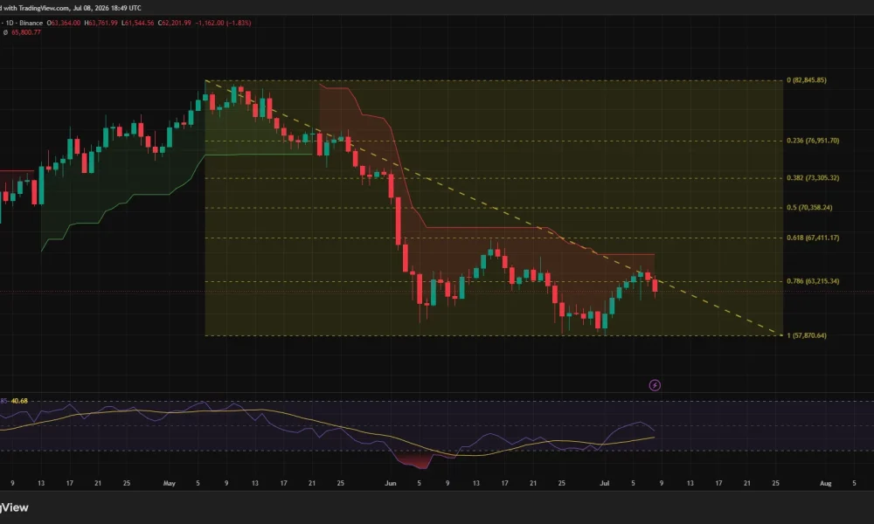Click the low price value 61,544.56
The image size is (874, 524).
tap(138, 23)
